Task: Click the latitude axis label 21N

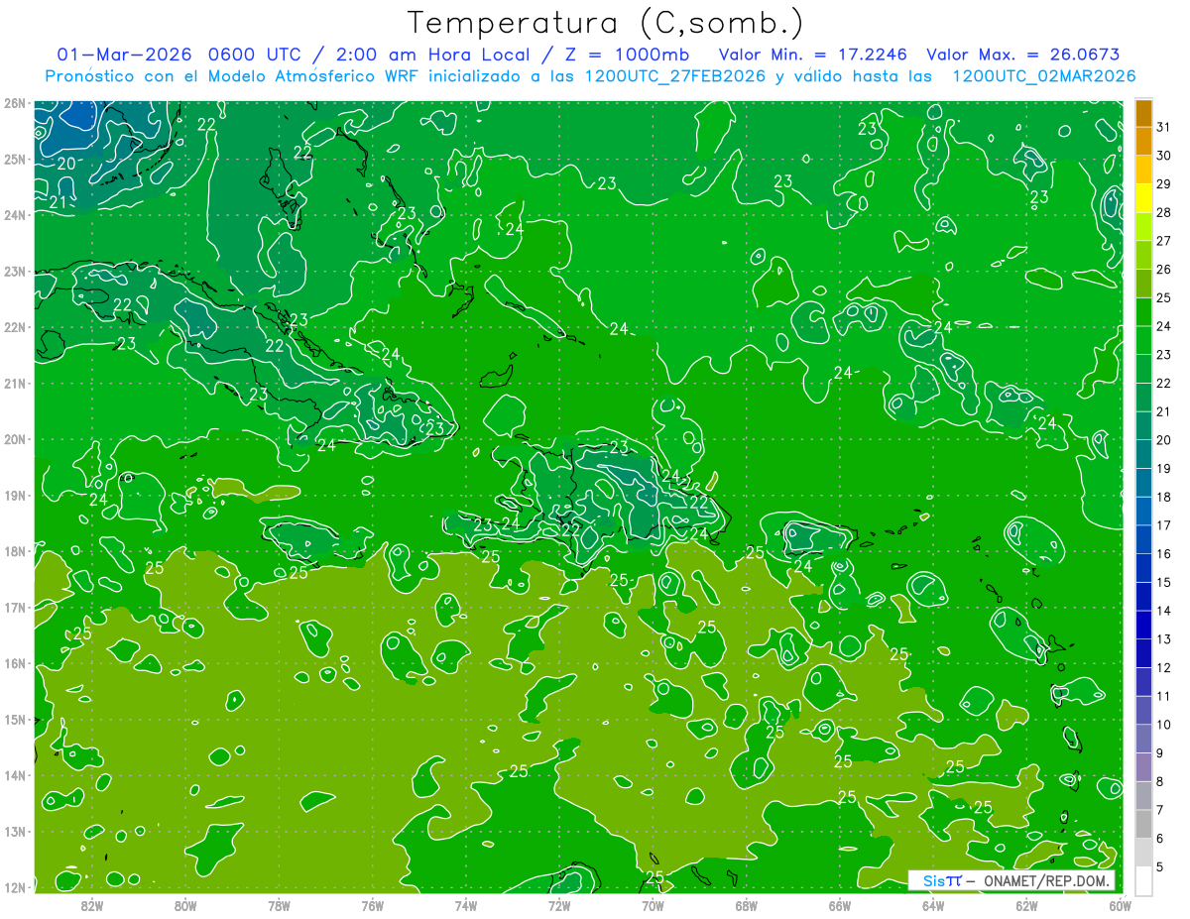Action: pyautogui.click(x=15, y=383)
